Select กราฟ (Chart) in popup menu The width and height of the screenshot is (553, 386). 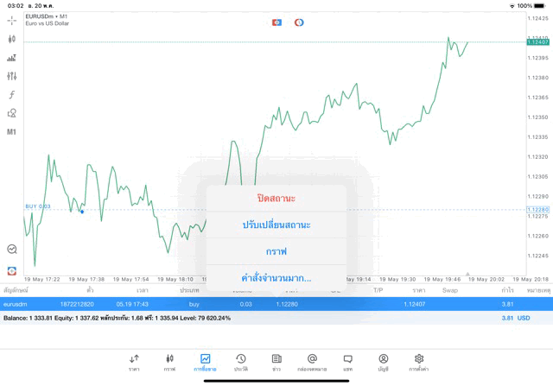(x=276, y=251)
